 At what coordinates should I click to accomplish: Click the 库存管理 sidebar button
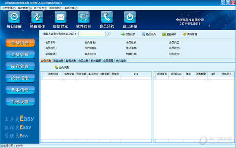click(x=20, y=66)
